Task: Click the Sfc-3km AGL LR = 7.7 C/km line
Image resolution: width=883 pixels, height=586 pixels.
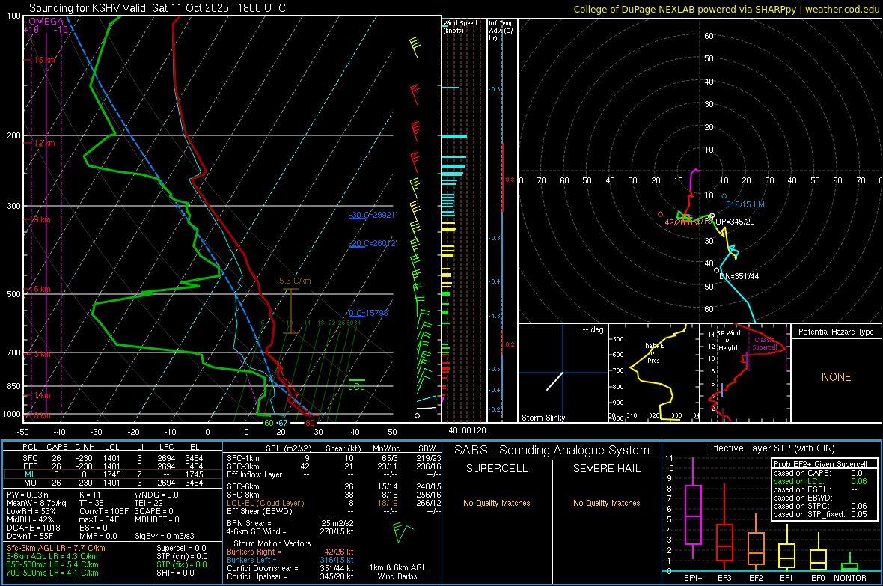Action: (56, 548)
